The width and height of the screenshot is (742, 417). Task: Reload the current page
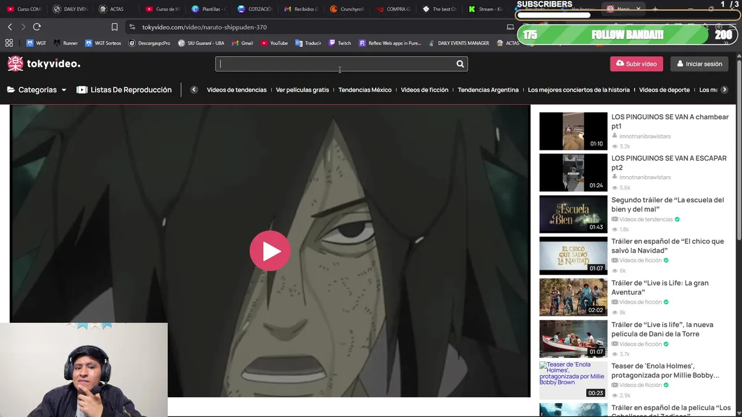37,27
